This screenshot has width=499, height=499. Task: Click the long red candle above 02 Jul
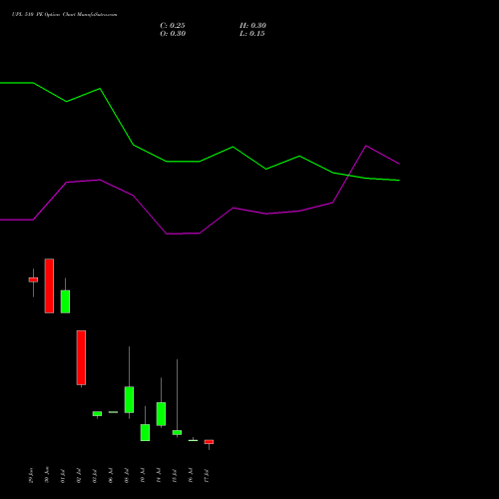click(81, 357)
